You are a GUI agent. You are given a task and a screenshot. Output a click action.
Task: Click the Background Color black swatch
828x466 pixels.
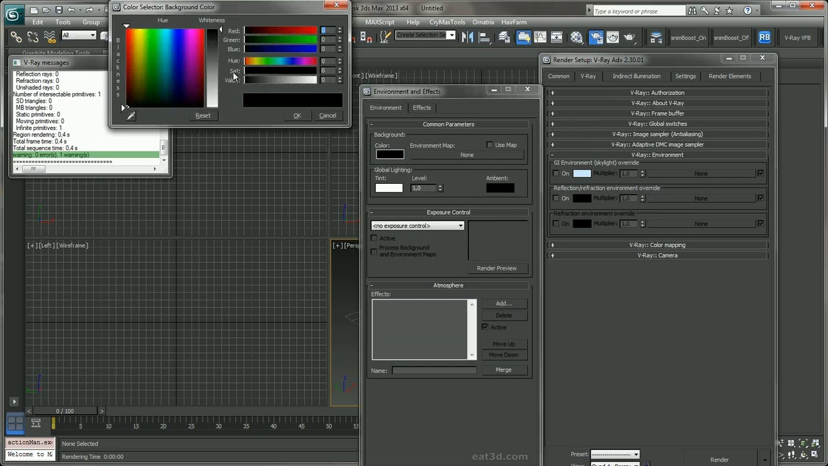click(390, 154)
